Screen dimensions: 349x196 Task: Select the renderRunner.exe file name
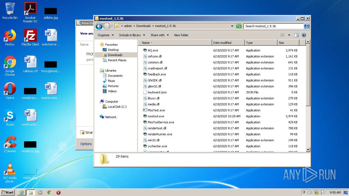tap(160, 134)
